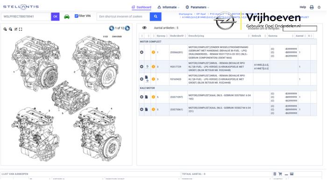
Task: Click orange info icon for part 95517729
Action: point(153,67)
